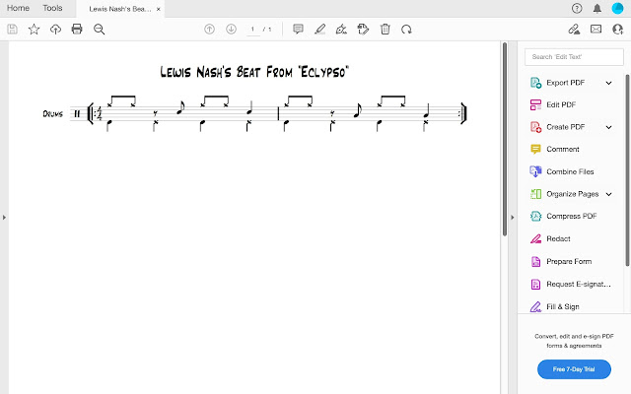Switch to the Home tab

tap(18, 8)
